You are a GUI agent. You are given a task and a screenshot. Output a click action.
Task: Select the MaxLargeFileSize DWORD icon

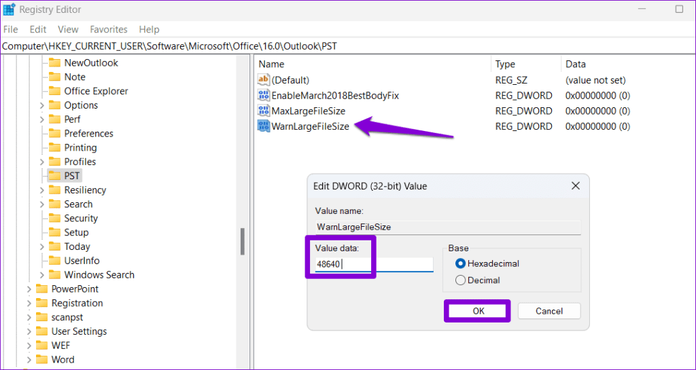pyautogui.click(x=264, y=111)
